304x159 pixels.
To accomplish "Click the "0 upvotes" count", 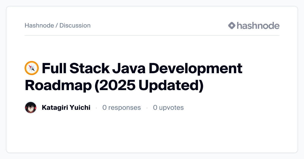I will [x=168, y=108].
